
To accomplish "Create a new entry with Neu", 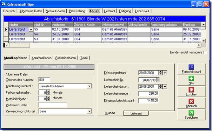I will pos(191,80).
